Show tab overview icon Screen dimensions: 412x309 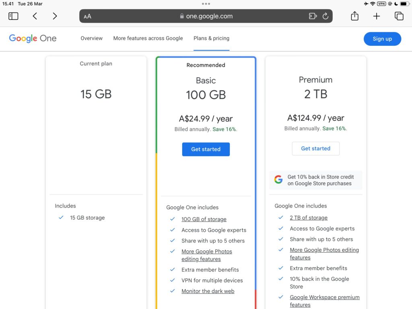pos(399,16)
